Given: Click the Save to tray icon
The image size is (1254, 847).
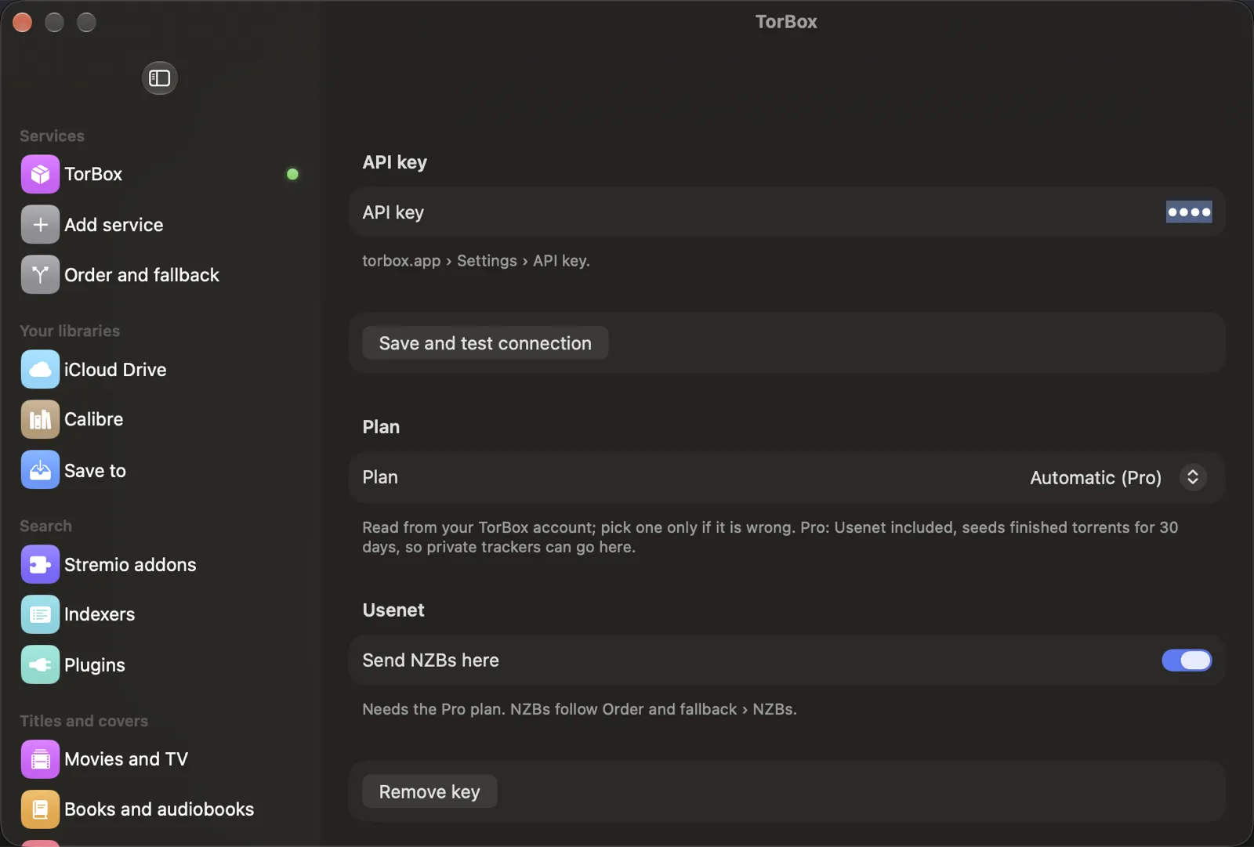Looking at the screenshot, I should tap(40, 470).
